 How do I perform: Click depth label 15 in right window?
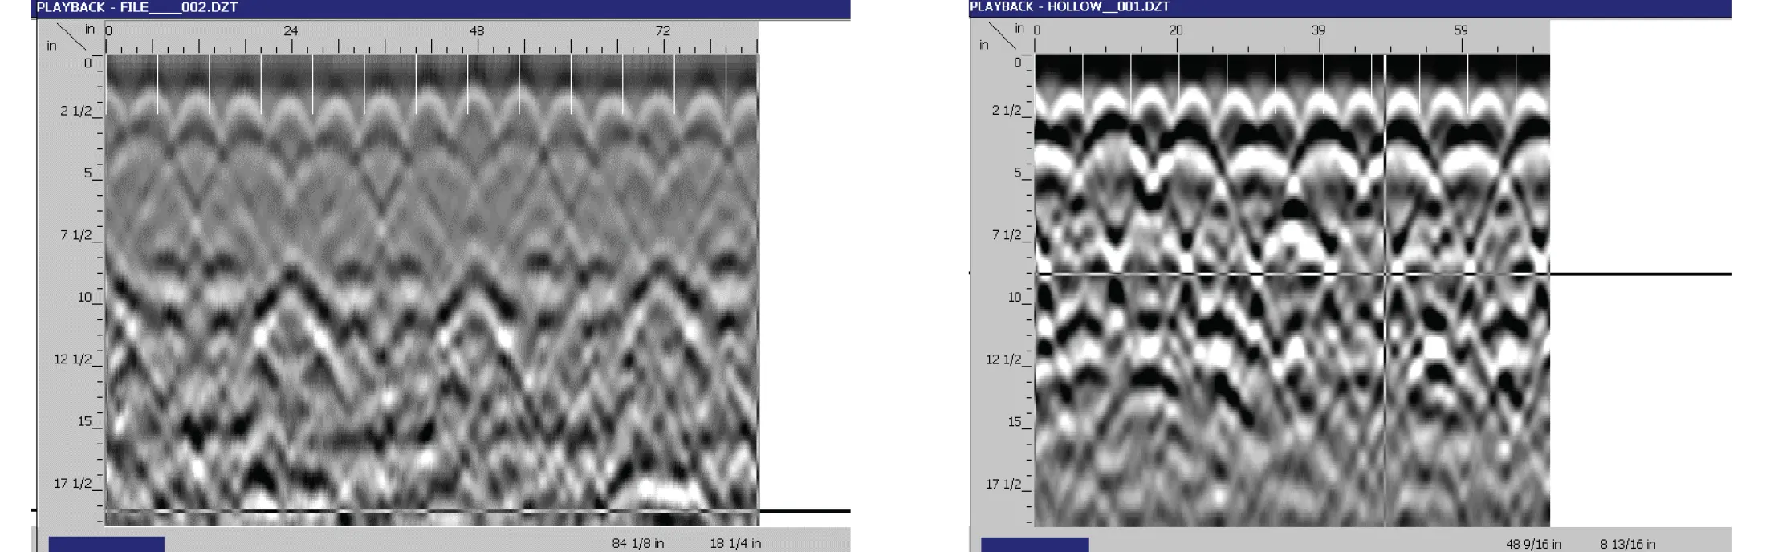[1015, 421]
